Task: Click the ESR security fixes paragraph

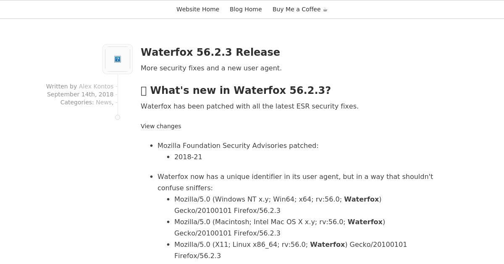Action: [249, 106]
